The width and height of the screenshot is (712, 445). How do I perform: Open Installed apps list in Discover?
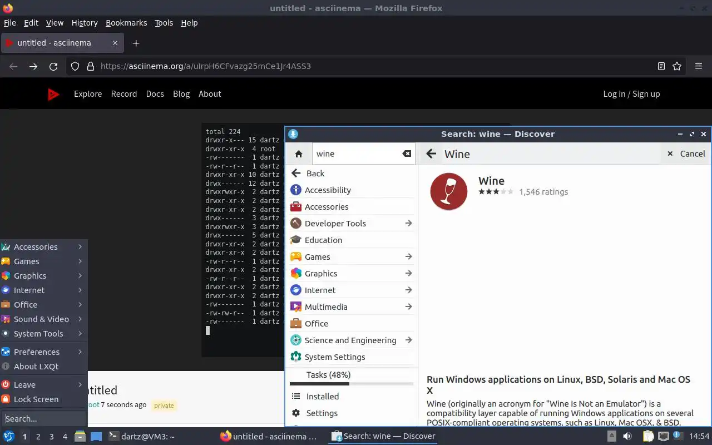352,396
